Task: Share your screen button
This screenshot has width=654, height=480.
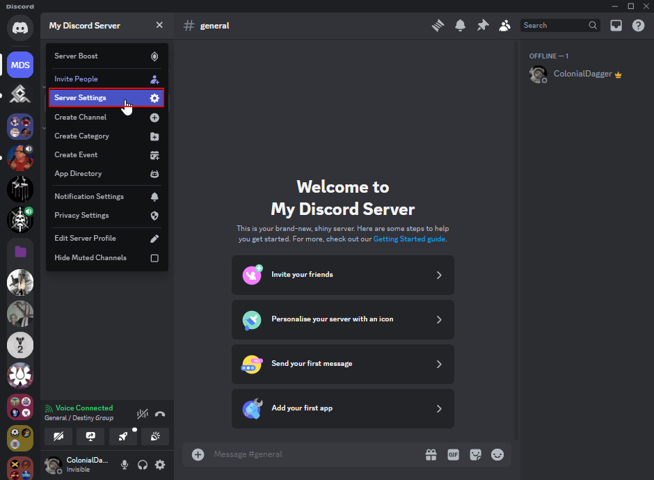Action: coord(90,436)
